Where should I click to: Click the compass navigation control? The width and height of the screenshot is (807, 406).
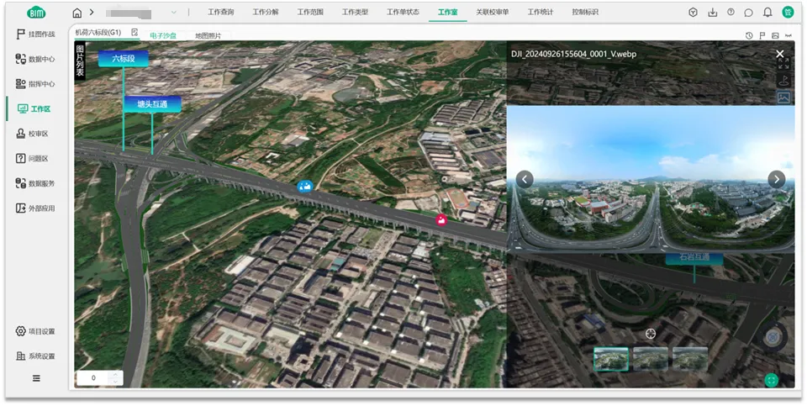[x=772, y=338]
